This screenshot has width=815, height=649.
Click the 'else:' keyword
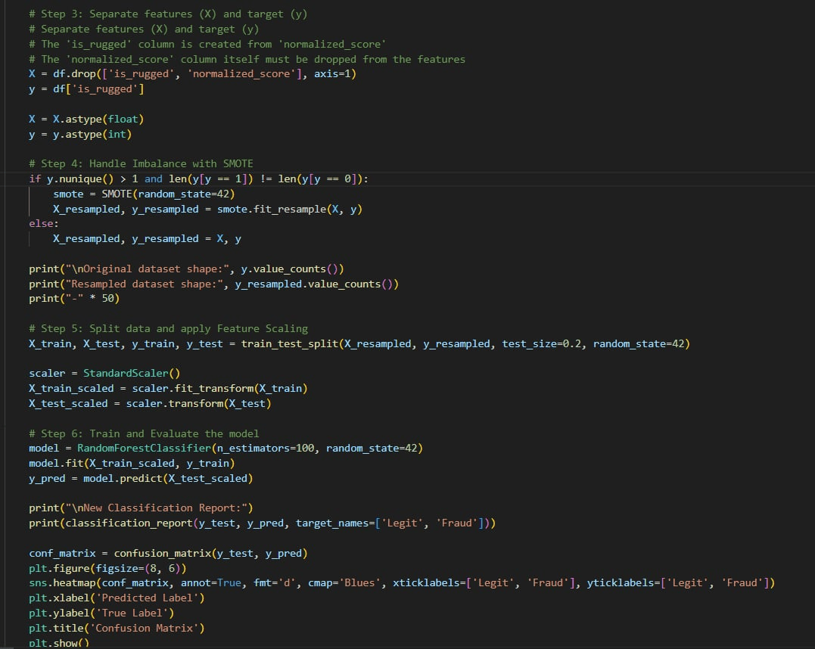click(x=44, y=223)
